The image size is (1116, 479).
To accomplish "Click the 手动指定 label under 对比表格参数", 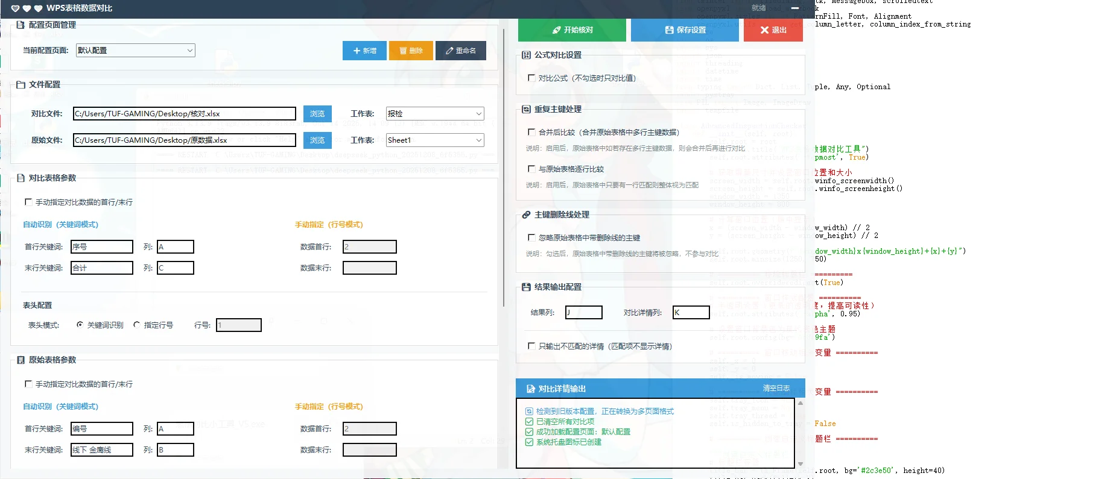I will (329, 225).
